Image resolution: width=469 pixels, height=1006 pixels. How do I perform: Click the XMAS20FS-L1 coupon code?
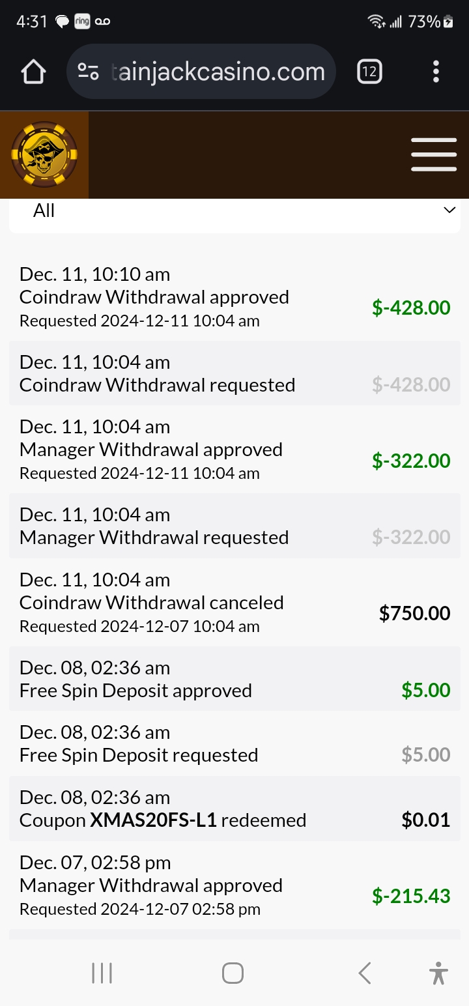pyautogui.click(x=153, y=820)
